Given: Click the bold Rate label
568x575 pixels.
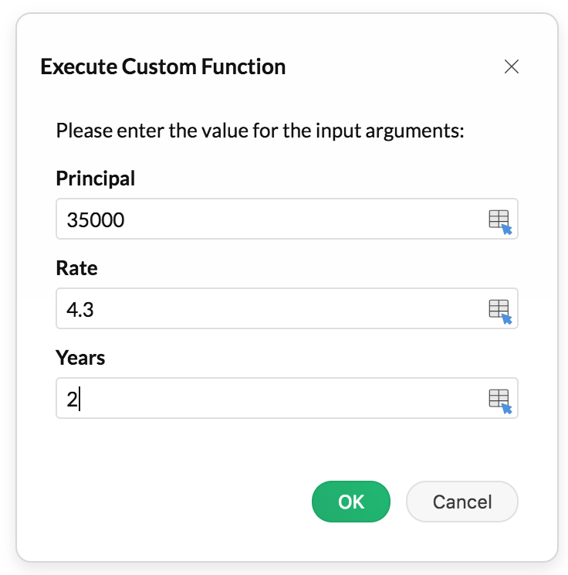Looking at the screenshot, I should tap(77, 268).
